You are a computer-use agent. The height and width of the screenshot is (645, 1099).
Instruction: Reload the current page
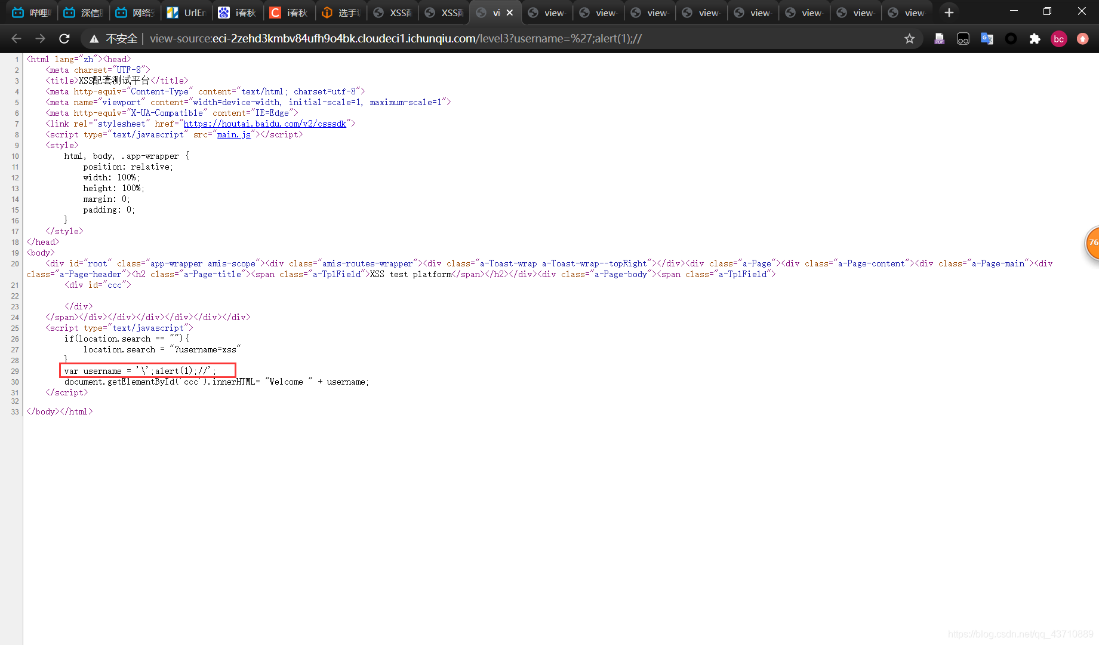pos(64,39)
